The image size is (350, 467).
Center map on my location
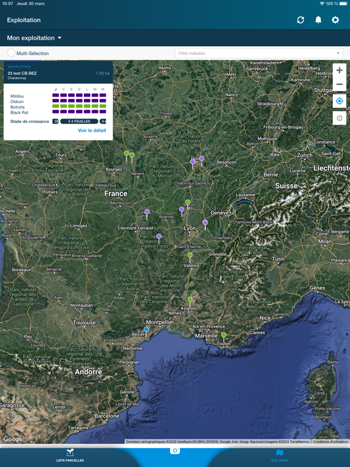pos(339,102)
